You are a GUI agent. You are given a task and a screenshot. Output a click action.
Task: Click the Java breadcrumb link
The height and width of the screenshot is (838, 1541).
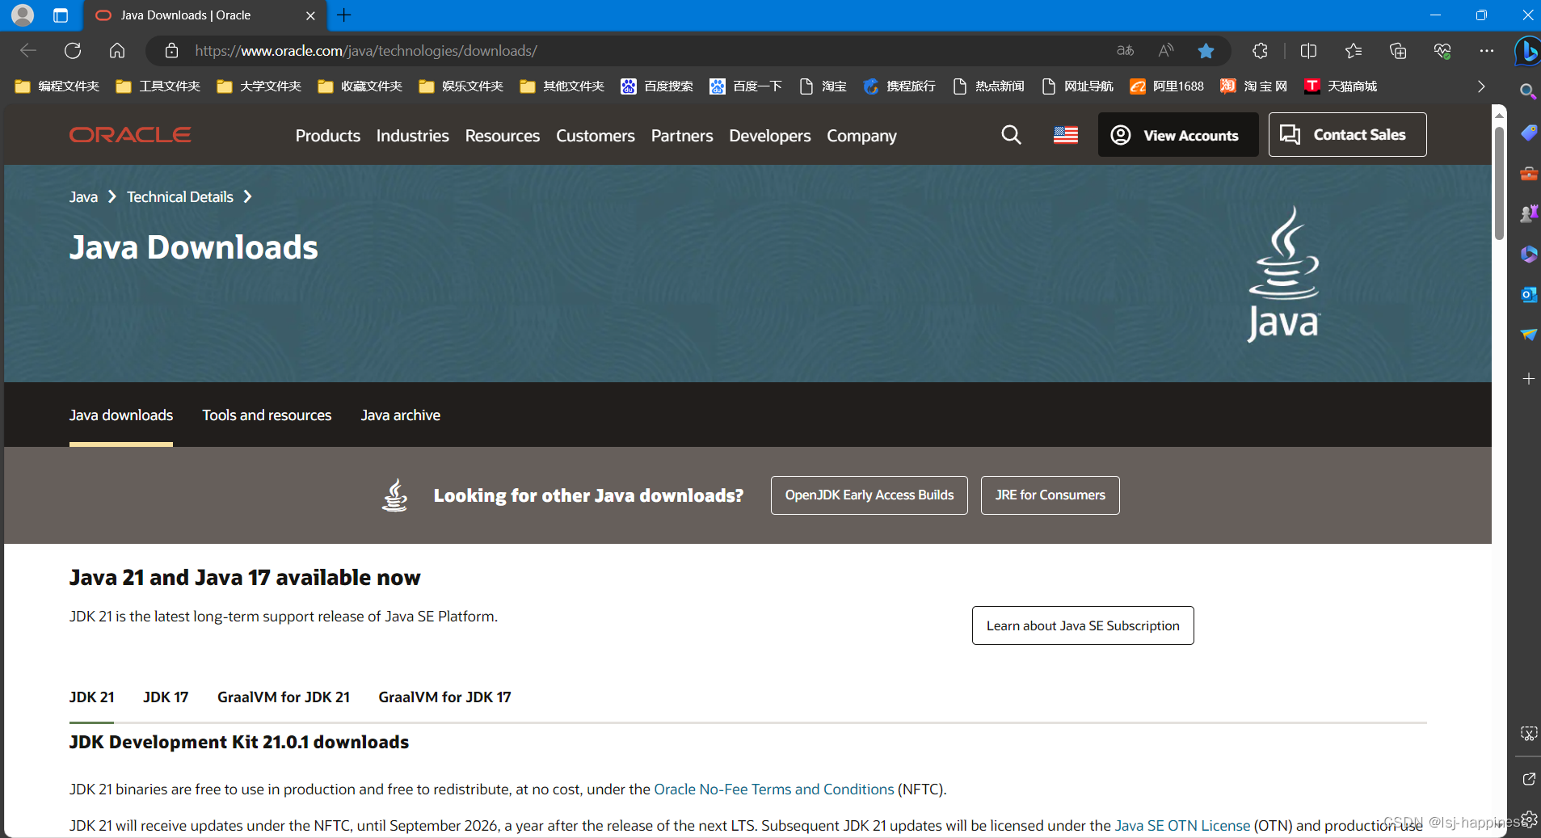[83, 197]
